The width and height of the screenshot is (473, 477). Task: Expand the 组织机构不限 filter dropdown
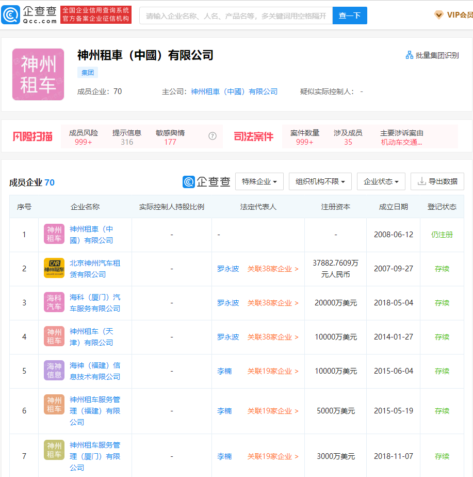(x=320, y=181)
